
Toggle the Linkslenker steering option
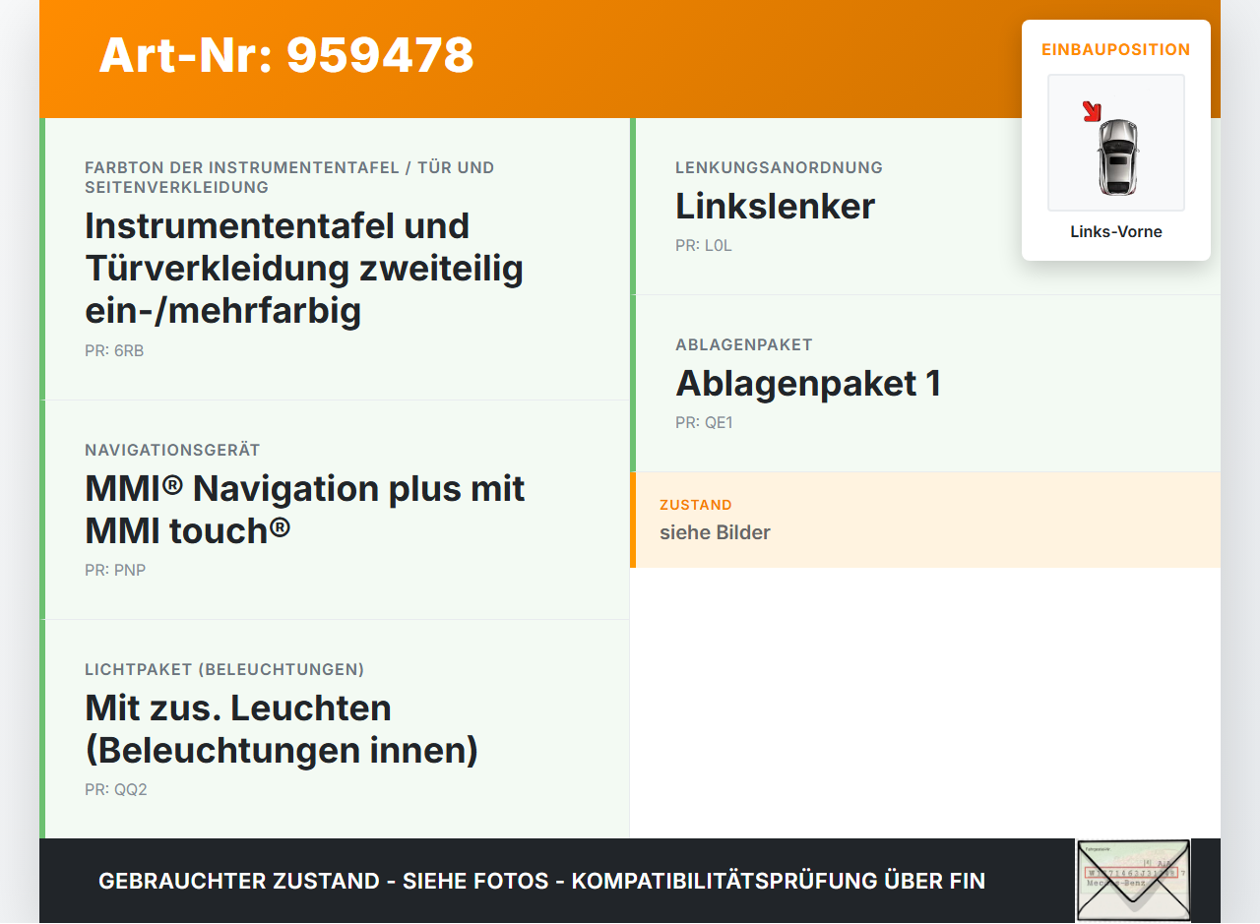pyautogui.click(x=775, y=207)
